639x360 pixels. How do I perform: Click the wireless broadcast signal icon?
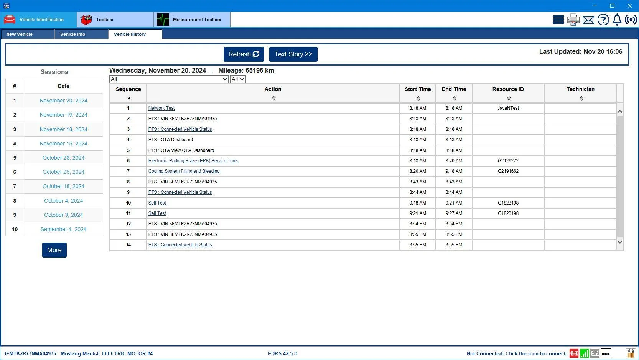coord(631,20)
